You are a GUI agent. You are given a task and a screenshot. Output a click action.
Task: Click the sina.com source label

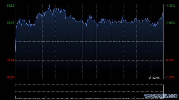154,77
